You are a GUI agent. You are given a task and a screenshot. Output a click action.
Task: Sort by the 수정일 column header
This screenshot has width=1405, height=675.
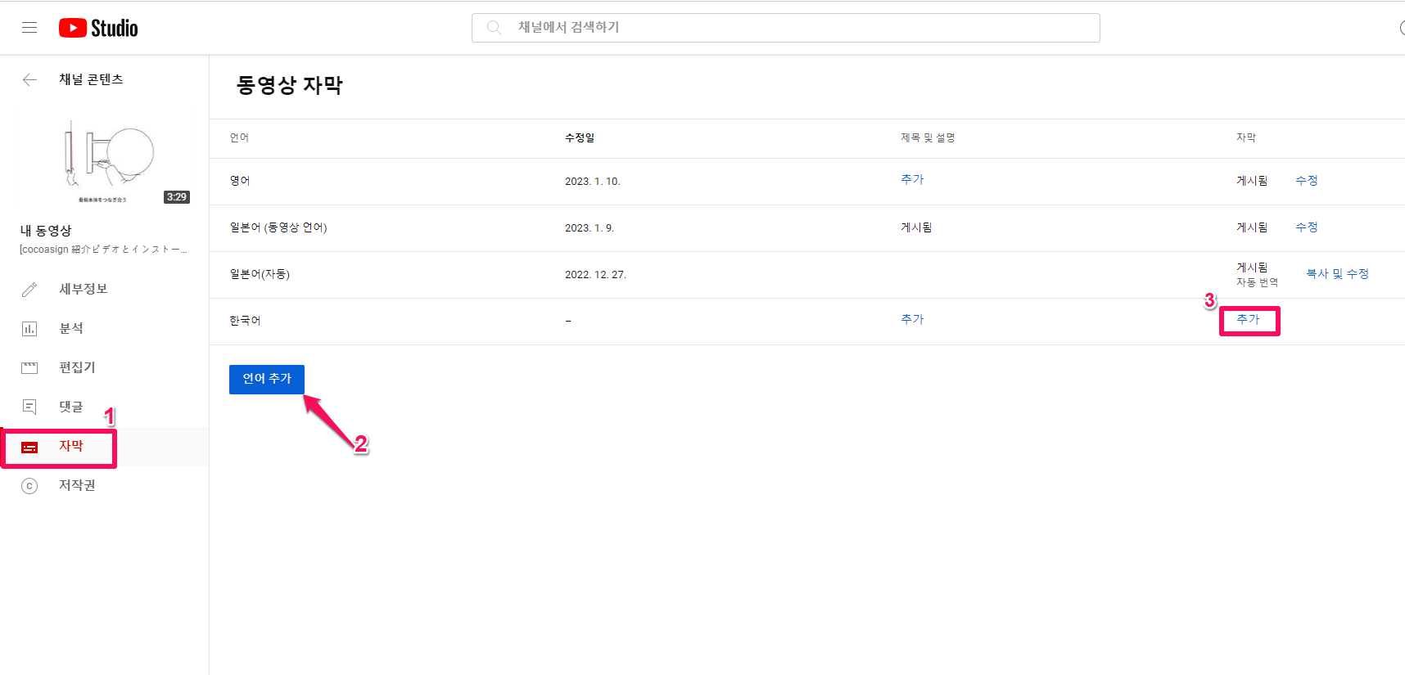click(580, 138)
